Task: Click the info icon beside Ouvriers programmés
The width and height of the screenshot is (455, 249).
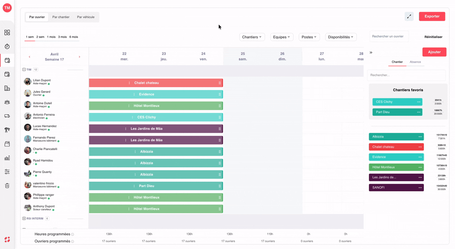Action: pyautogui.click(x=73, y=241)
